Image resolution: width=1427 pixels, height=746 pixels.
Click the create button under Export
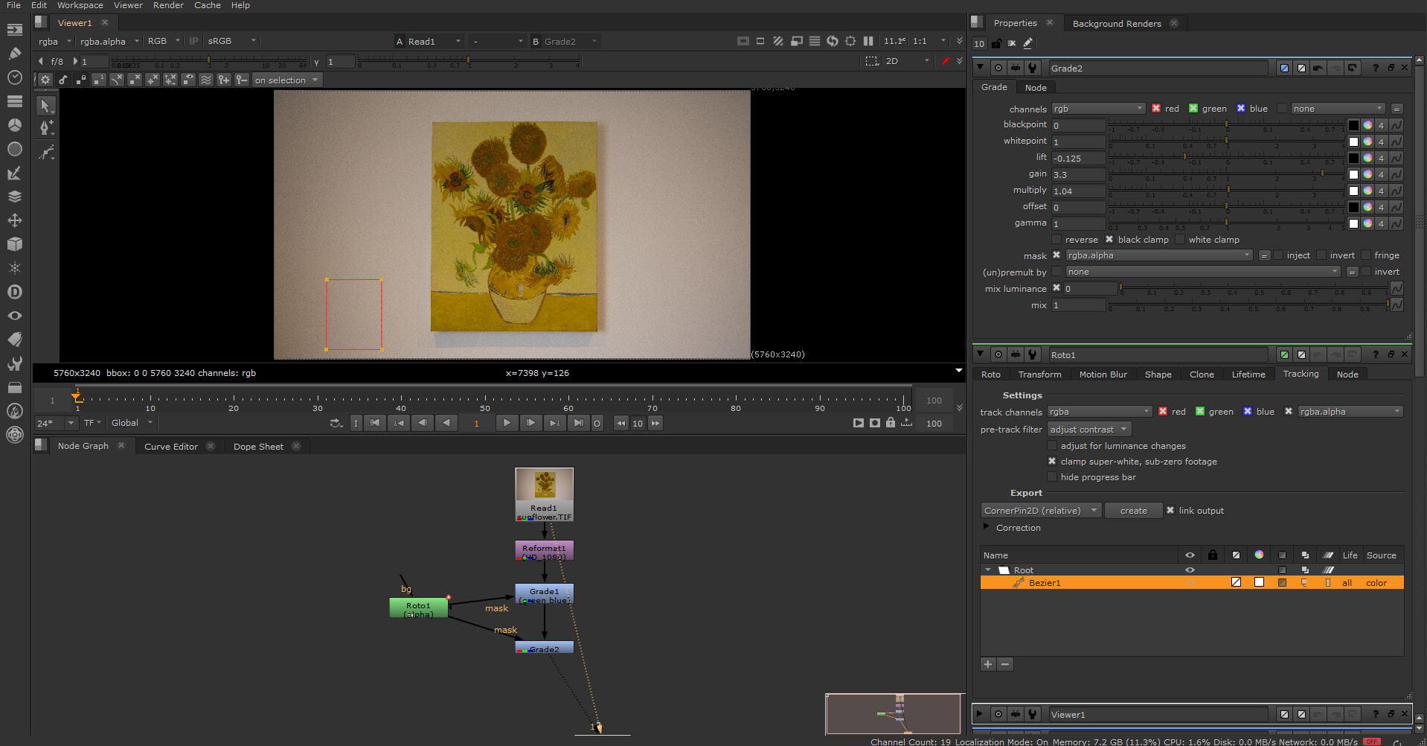pyautogui.click(x=1132, y=510)
